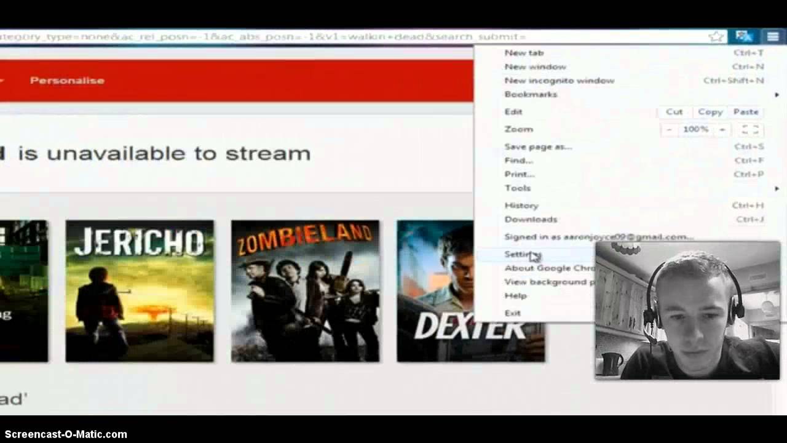
Task: Click the 'is unavailable to stream' heading
Action: click(x=164, y=153)
